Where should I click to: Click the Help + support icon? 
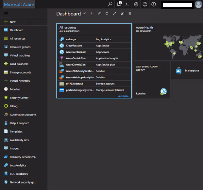[x=6, y=123]
